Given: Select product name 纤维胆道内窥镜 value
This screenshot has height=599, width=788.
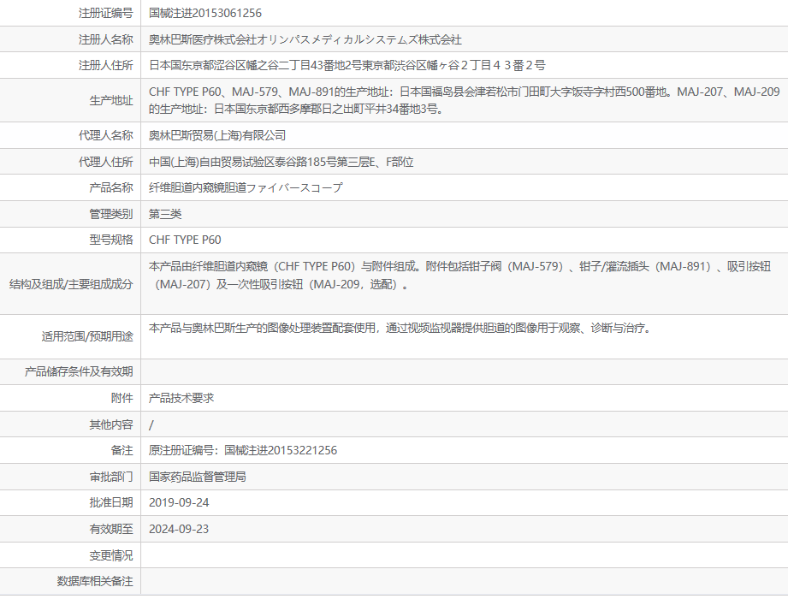Looking at the screenshot, I should [246, 187].
